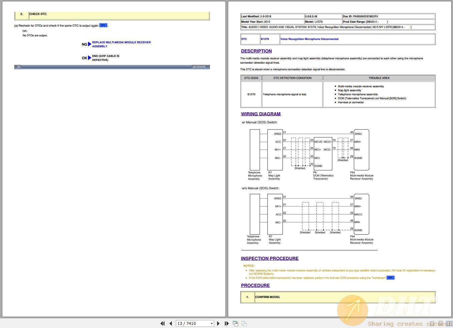Go to the next page
Viewport: 453px width, 328px height.
[218, 323]
